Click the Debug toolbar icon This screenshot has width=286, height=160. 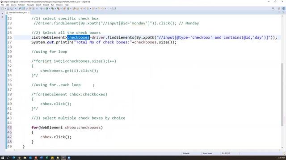[41, 8]
